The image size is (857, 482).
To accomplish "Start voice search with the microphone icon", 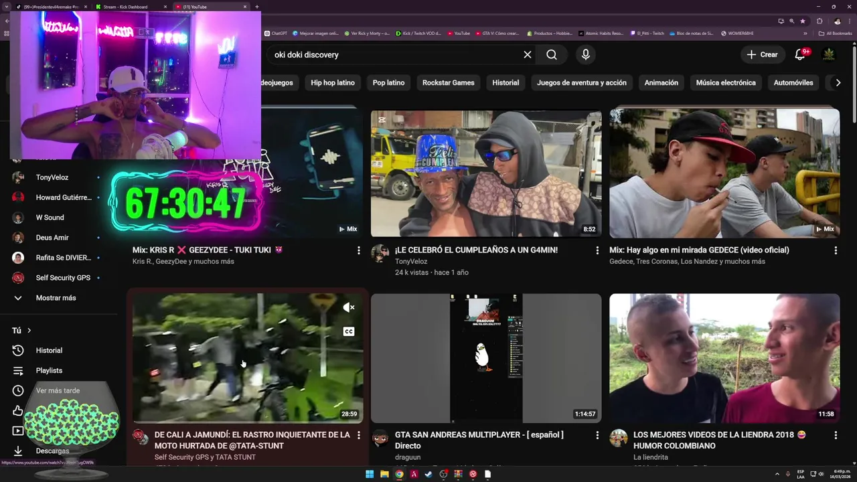I will click(x=586, y=55).
